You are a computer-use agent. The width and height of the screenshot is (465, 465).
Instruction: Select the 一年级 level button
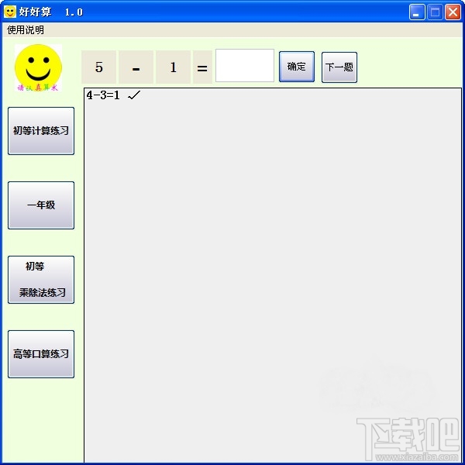(41, 205)
